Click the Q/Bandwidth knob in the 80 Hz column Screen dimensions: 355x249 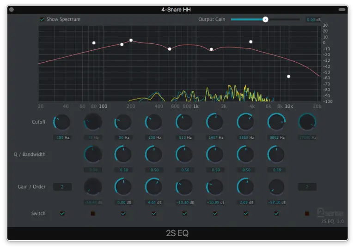(x=123, y=154)
